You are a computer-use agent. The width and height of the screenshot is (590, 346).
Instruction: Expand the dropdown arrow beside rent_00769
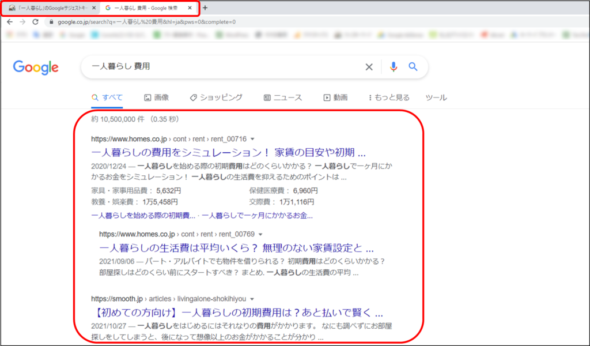point(260,234)
